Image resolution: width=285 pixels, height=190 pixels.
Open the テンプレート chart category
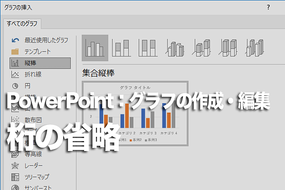click(40, 52)
